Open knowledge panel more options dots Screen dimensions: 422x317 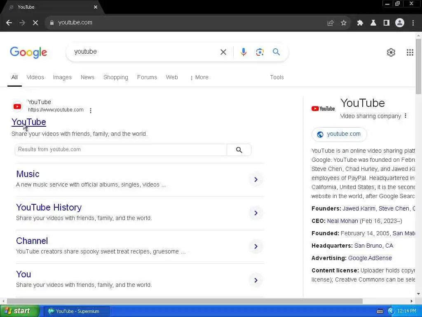pos(406,116)
